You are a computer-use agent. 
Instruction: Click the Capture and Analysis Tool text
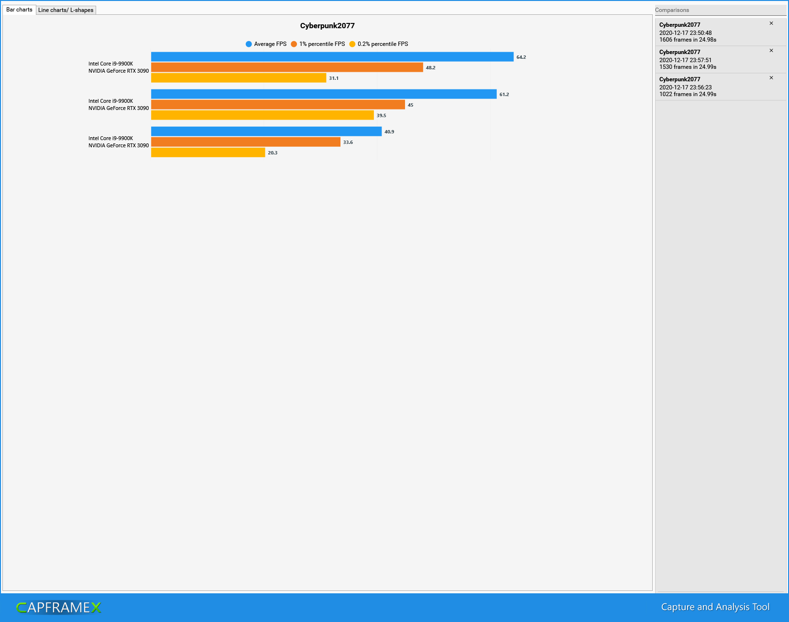[x=715, y=607]
